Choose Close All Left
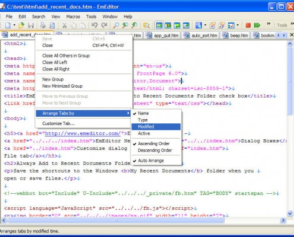This screenshot has width=294, height=237. (x=83, y=62)
